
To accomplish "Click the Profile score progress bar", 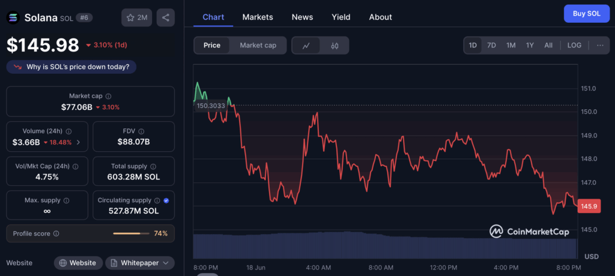I will tap(131, 233).
